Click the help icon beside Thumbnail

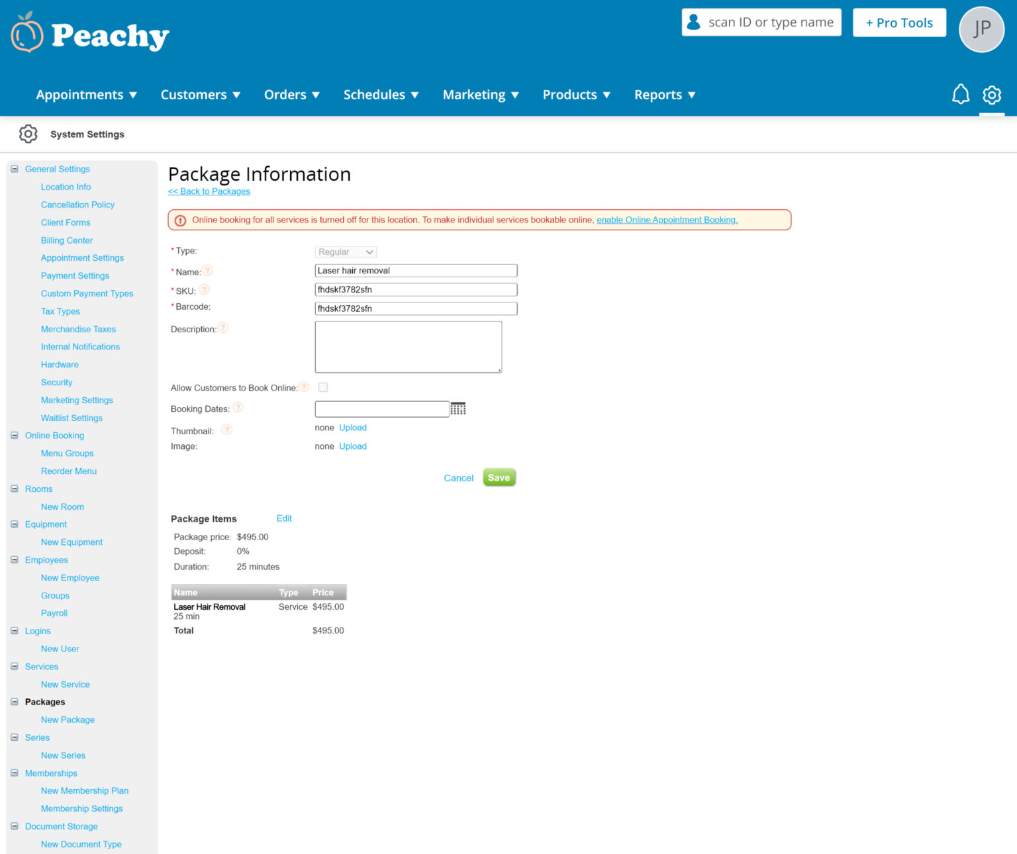226,430
